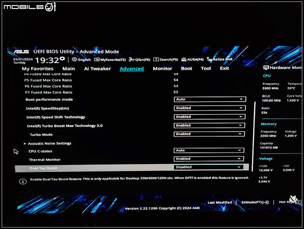
Task: Click +12V 12.096 V reading
Action: click(266, 170)
